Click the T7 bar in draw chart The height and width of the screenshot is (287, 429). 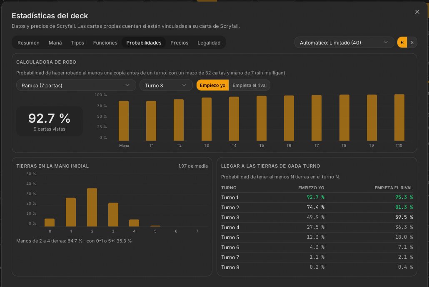pyautogui.click(x=317, y=118)
